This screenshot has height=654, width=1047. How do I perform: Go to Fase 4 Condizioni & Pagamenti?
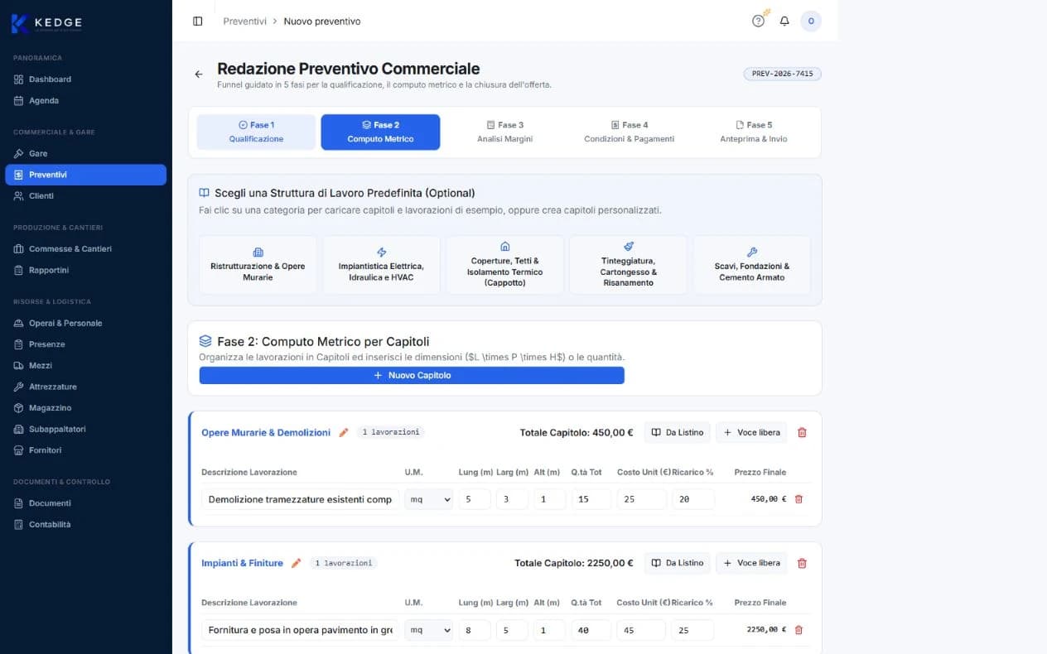coord(630,132)
